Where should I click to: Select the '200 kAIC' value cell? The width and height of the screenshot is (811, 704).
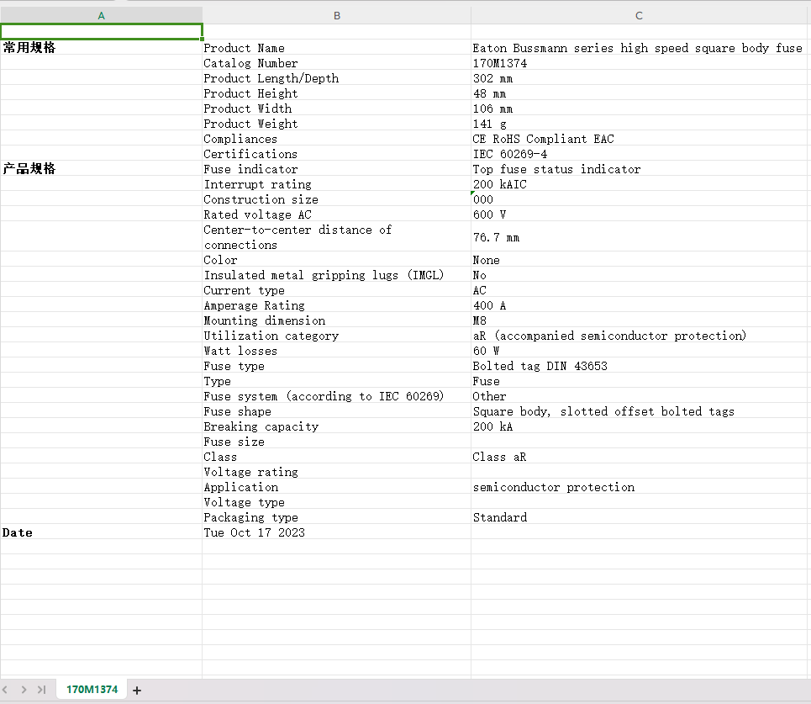639,183
